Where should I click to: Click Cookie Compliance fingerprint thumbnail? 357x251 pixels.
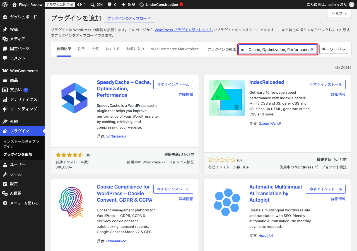[74, 202]
